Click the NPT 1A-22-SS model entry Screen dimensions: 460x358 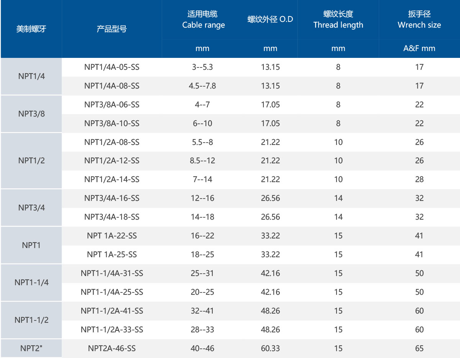coord(112,236)
